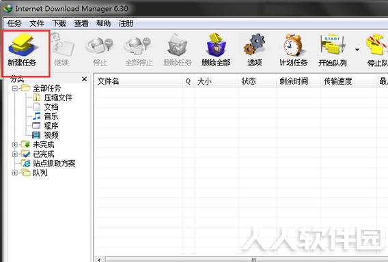
Task: Click the horizontal scrollbar left arrow
Action: pyautogui.click(x=99, y=259)
